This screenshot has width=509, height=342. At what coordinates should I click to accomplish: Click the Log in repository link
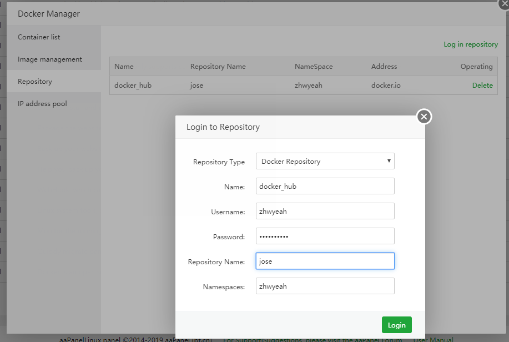(x=470, y=44)
